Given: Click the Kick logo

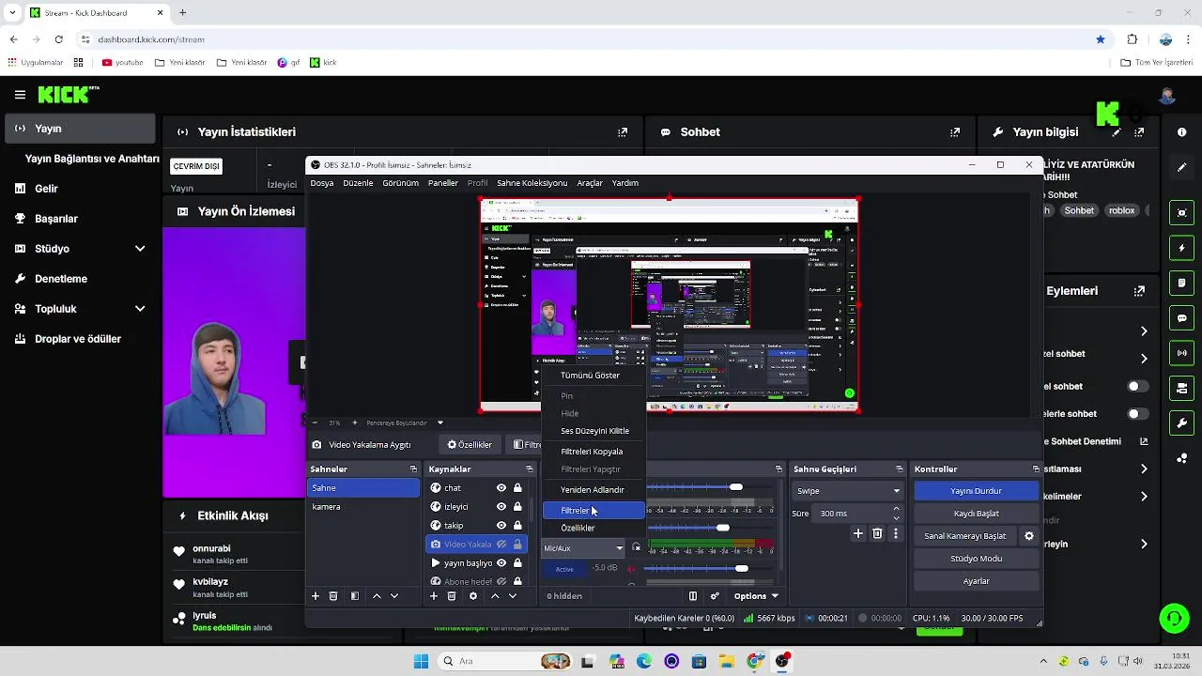Looking at the screenshot, I should pos(68,94).
